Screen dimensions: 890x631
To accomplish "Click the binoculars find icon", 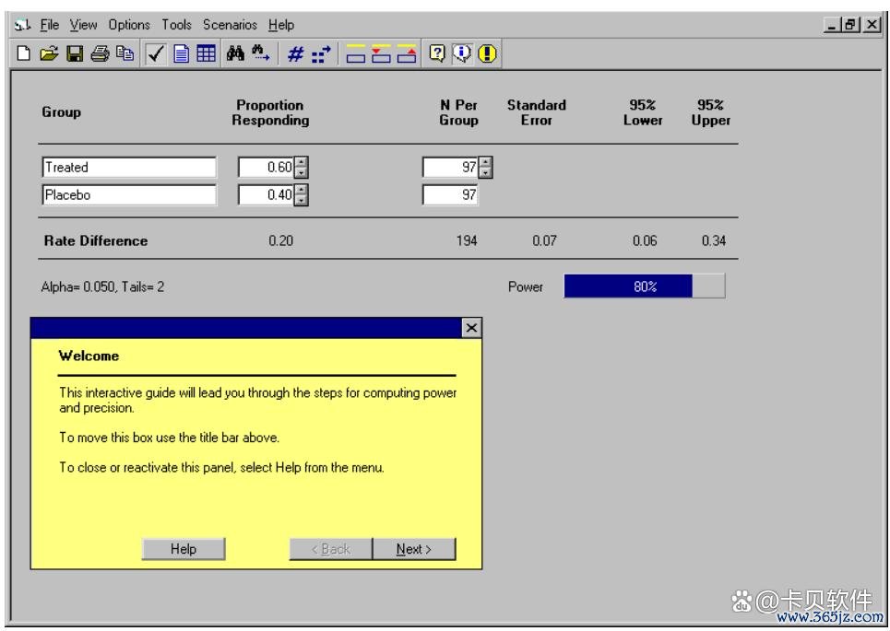I will point(234,54).
